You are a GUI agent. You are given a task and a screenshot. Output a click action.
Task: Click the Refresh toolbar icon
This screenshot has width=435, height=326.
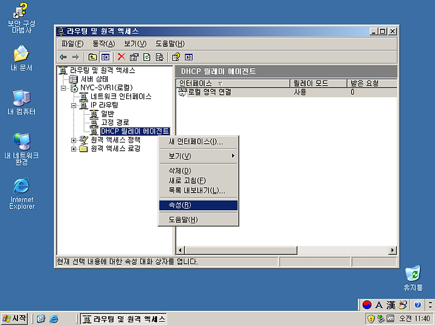(147, 57)
